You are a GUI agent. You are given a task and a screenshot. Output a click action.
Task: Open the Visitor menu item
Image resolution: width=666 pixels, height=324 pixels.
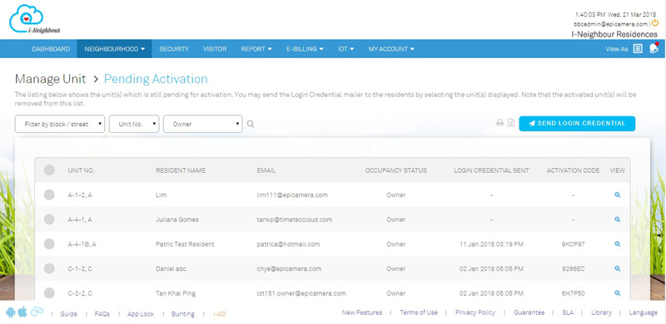pos(215,49)
